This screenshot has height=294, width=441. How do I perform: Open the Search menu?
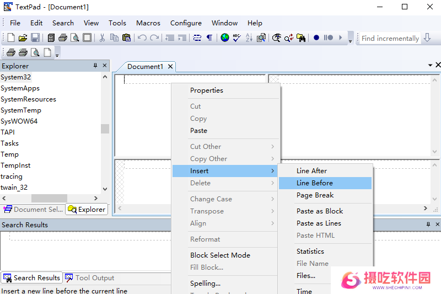point(63,23)
